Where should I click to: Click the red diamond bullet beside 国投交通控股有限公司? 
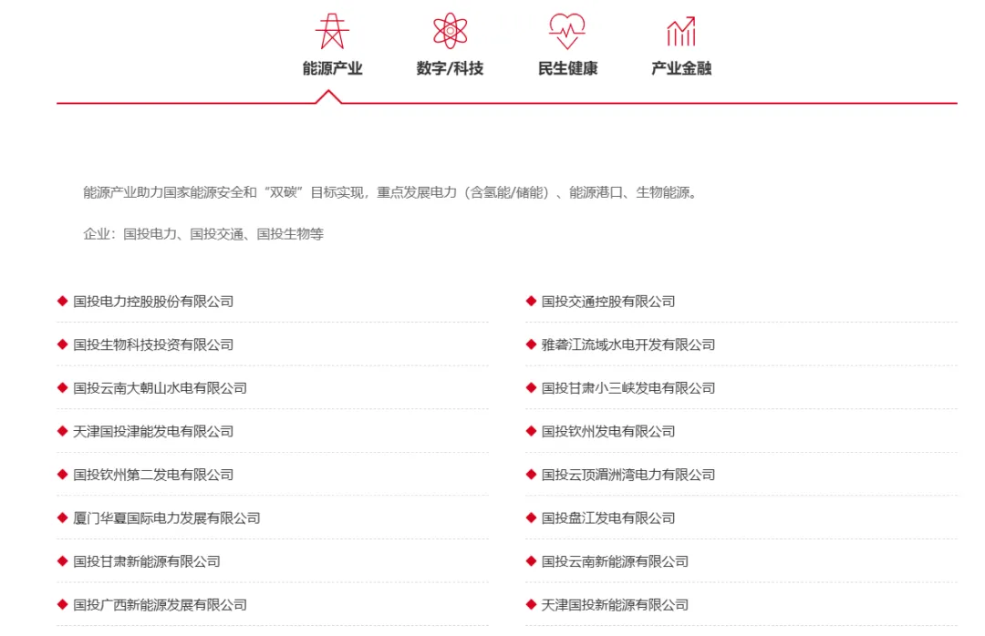(531, 302)
